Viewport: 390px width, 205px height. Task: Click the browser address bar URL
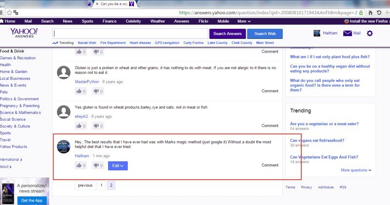point(268,13)
